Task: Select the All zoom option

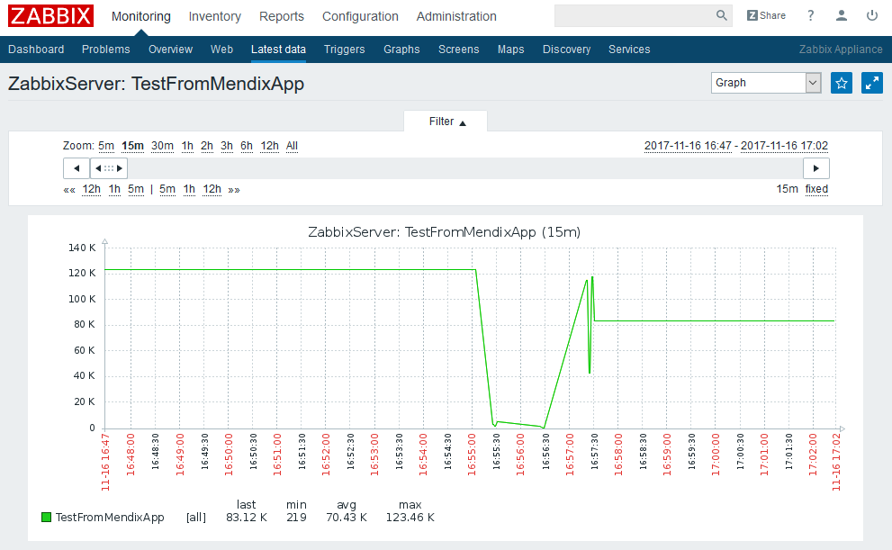Action: point(292,146)
